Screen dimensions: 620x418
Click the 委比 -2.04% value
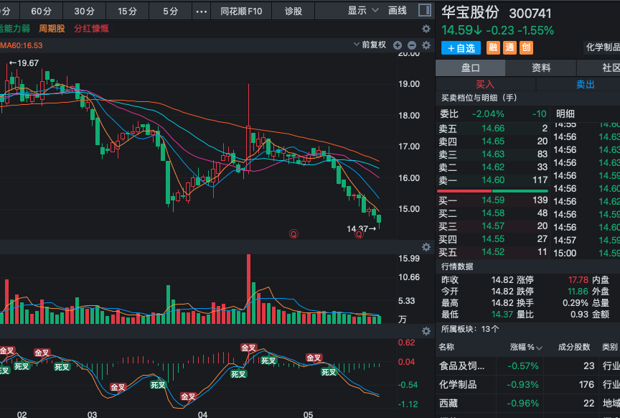[x=488, y=114]
